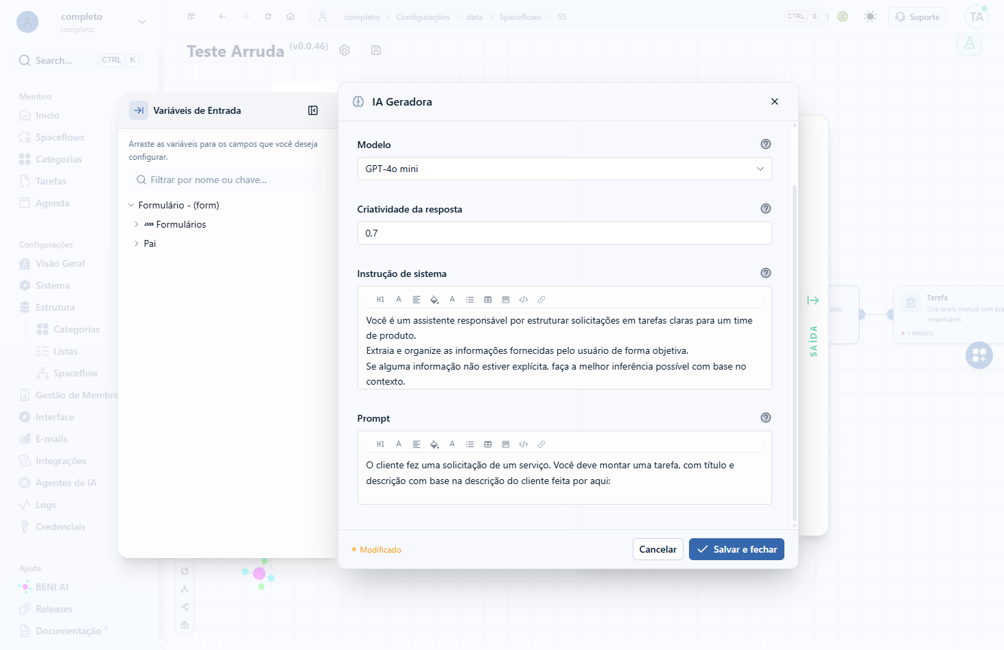Image resolution: width=1004 pixels, height=650 pixels.
Task: Insert image in Instrução de sistema toolbar
Action: pos(506,300)
